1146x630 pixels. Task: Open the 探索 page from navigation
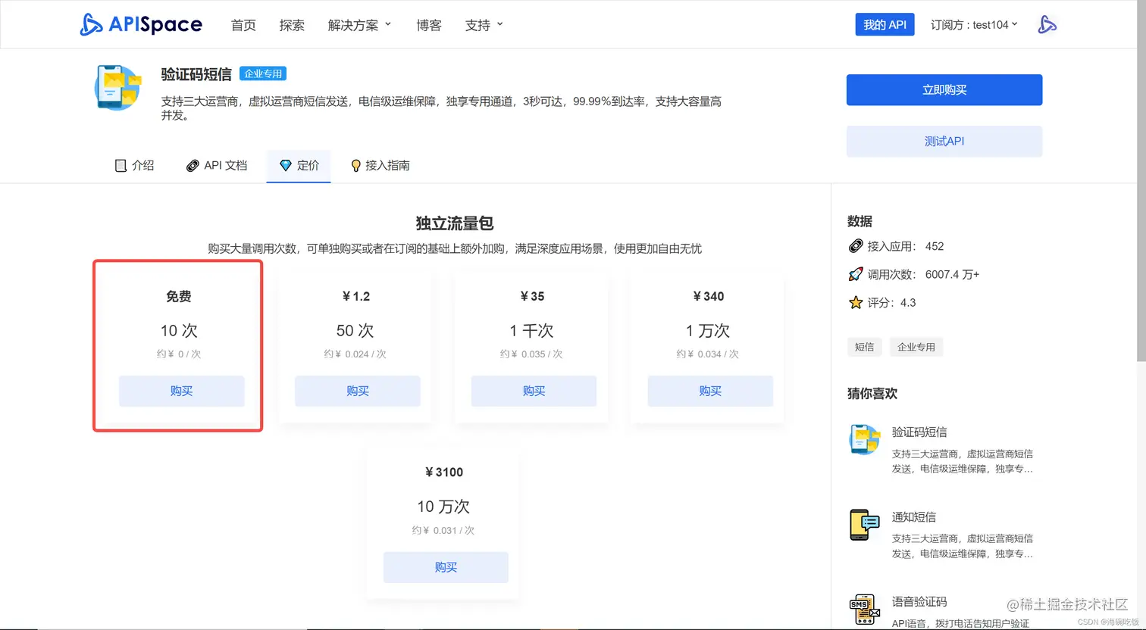pyautogui.click(x=292, y=24)
